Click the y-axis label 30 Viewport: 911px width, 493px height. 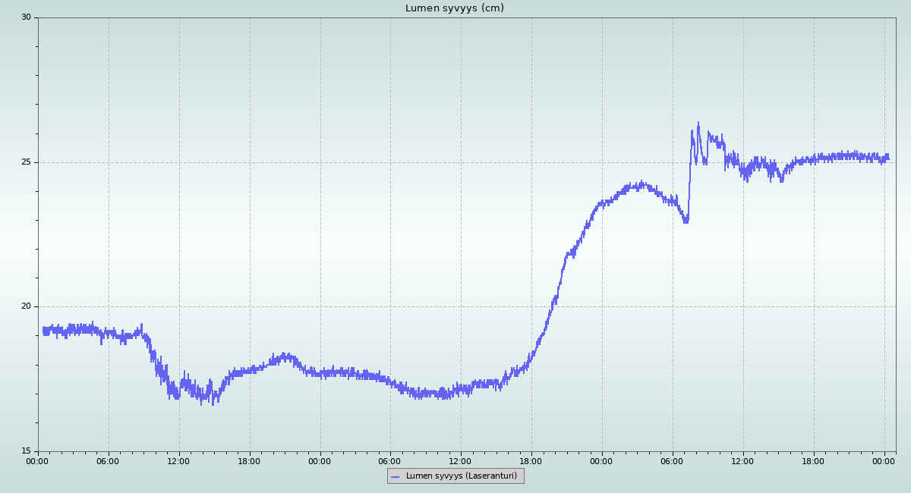click(26, 17)
